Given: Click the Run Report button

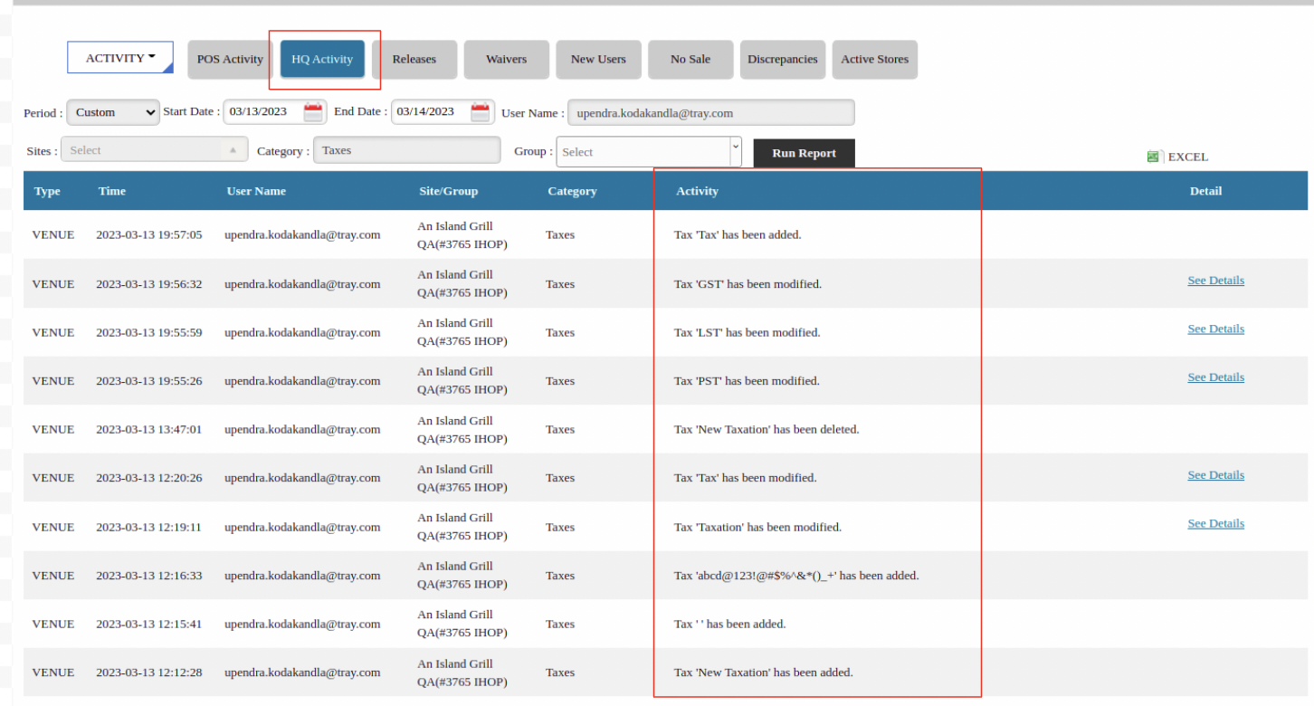Looking at the screenshot, I should pos(804,153).
